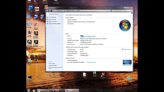Open Advanced system settings link

point(55,24)
